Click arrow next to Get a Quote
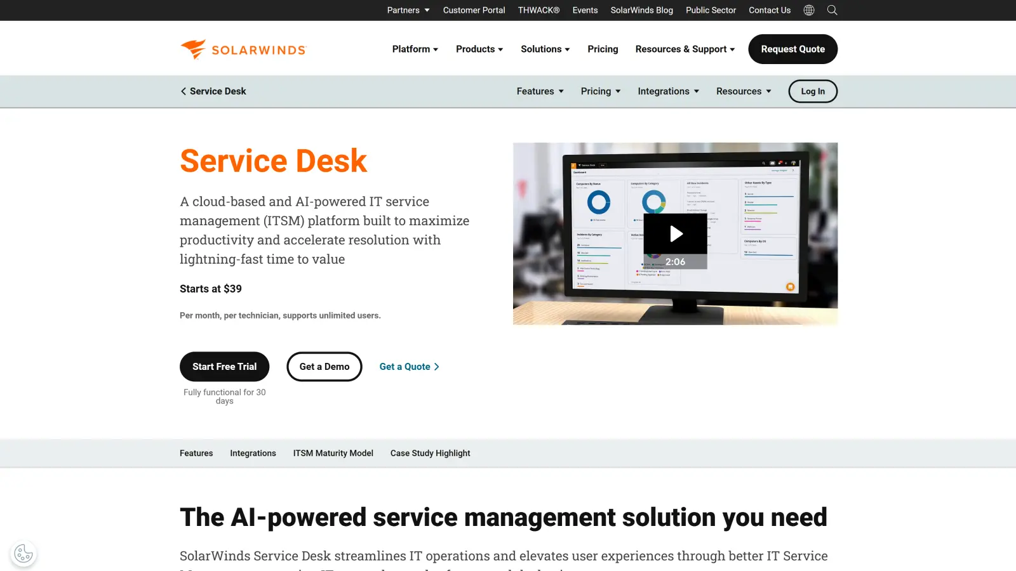 coord(436,367)
